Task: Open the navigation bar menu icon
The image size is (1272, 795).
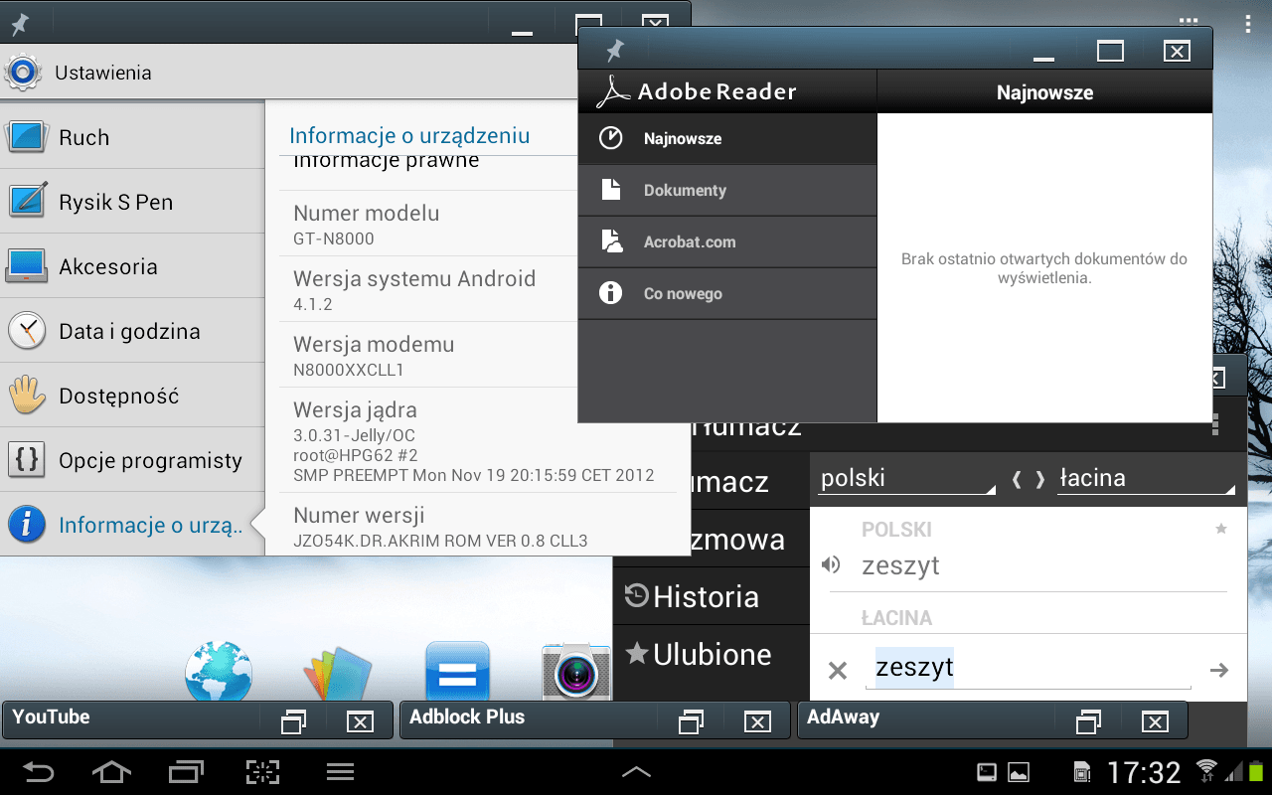Action: tap(341, 771)
